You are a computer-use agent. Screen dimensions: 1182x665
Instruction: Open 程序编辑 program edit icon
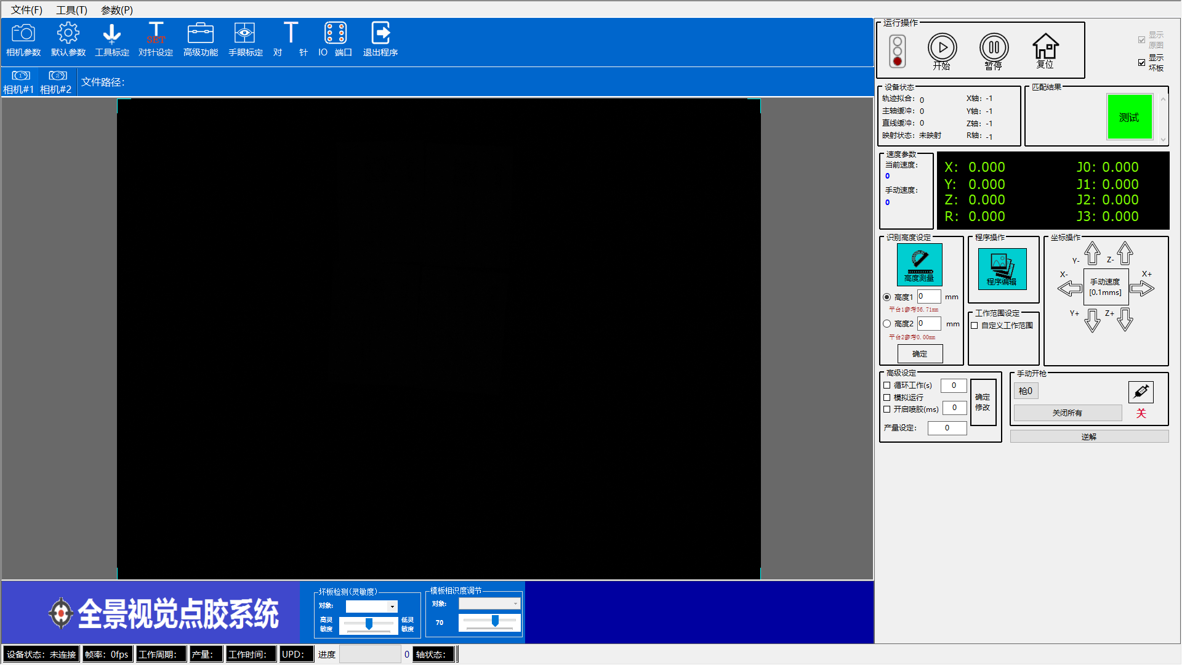pyautogui.click(x=1002, y=268)
